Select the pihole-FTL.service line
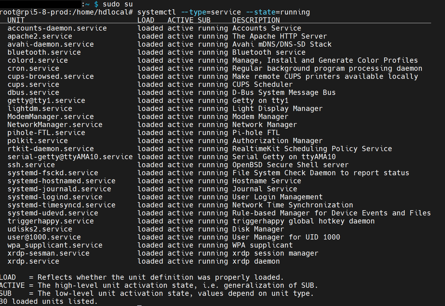The height and width of the screenshot is (306, 445). pyautogui.click(x=46, y=132)
